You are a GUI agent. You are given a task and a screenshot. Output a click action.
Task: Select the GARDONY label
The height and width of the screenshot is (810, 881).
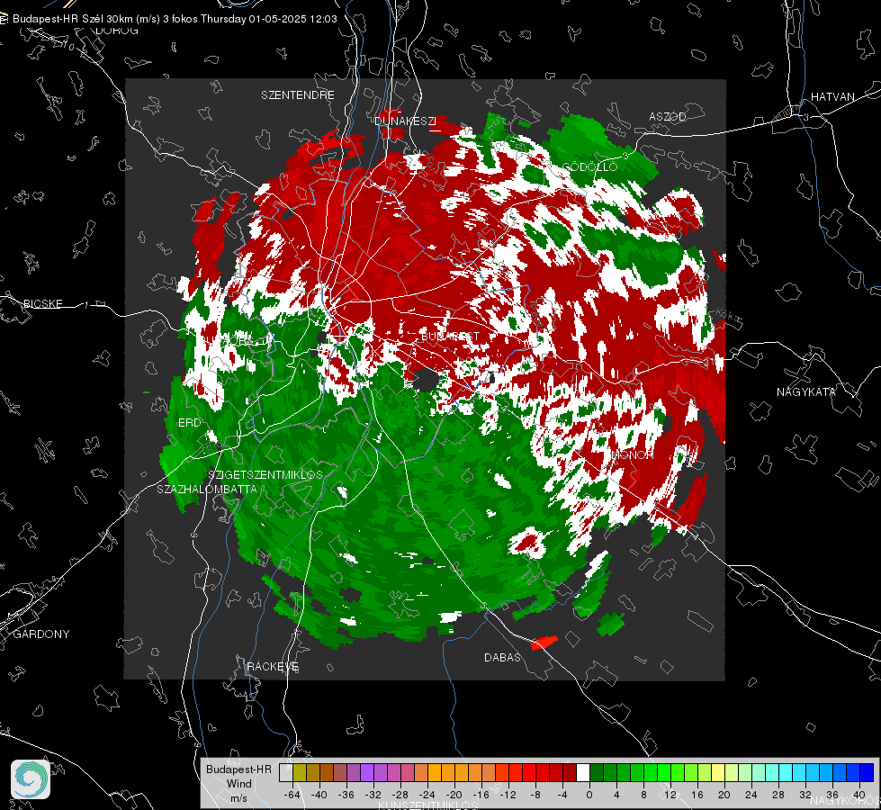[x=41, y=634]
